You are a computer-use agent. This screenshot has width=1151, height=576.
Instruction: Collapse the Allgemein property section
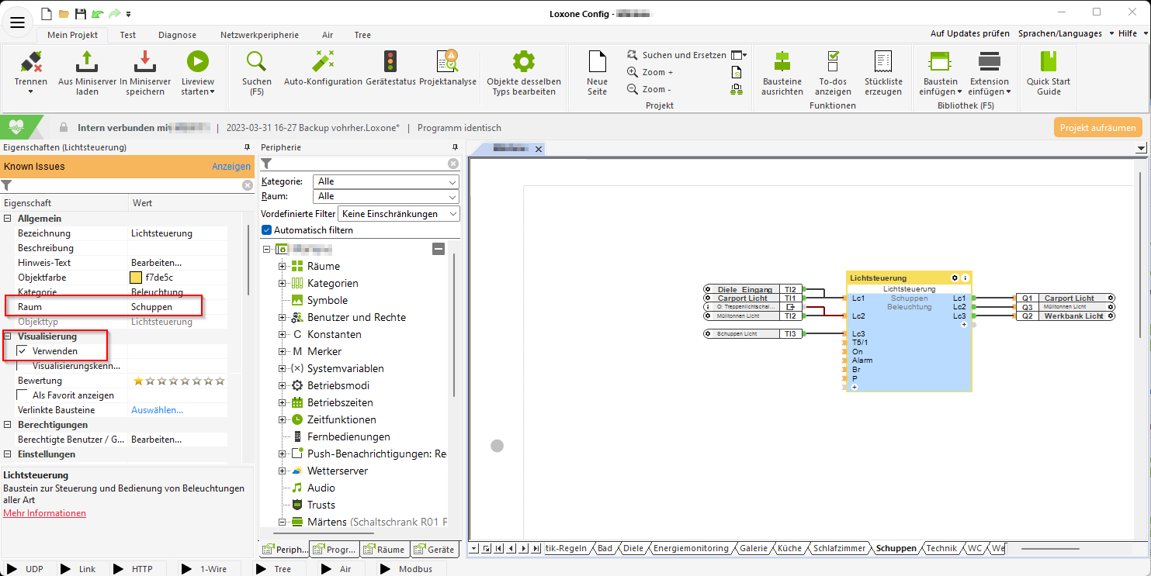[x=8, y=219]
